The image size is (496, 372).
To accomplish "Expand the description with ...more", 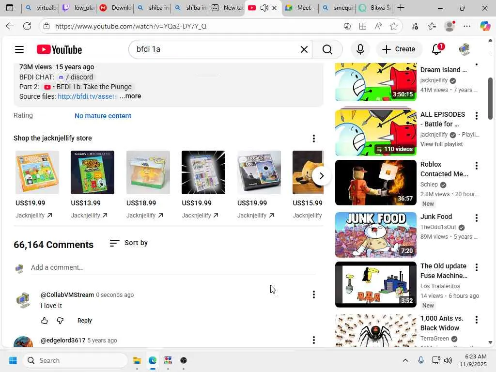I will click(x=130, y=96).
